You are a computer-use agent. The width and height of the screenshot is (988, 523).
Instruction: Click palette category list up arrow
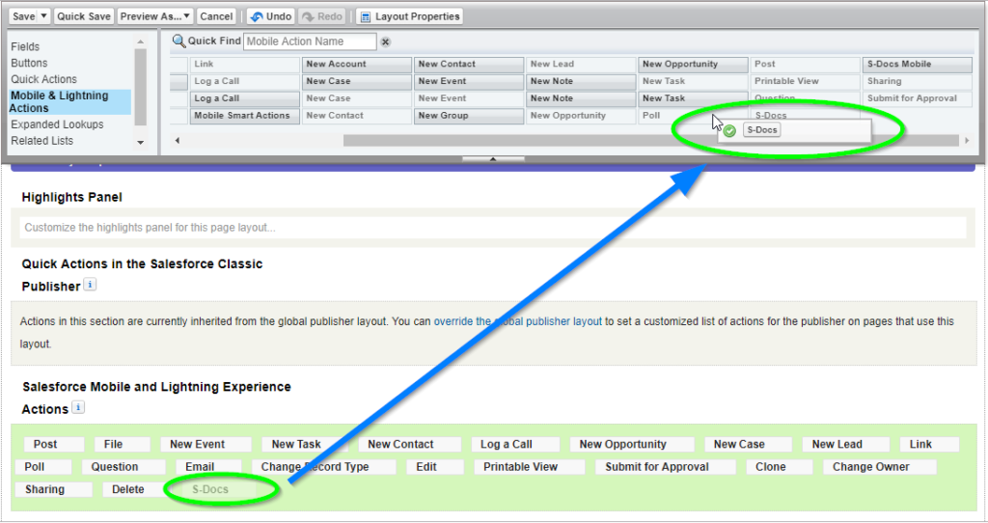tap(141, 42)
